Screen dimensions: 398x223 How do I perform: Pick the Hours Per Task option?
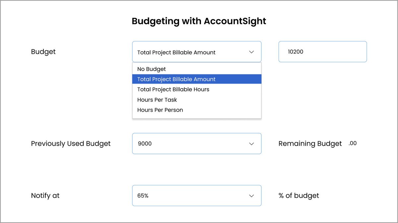pyautogui.click(x=197, y=99)
